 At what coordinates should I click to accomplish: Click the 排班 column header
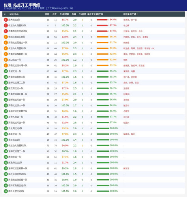tap(47, 14)
